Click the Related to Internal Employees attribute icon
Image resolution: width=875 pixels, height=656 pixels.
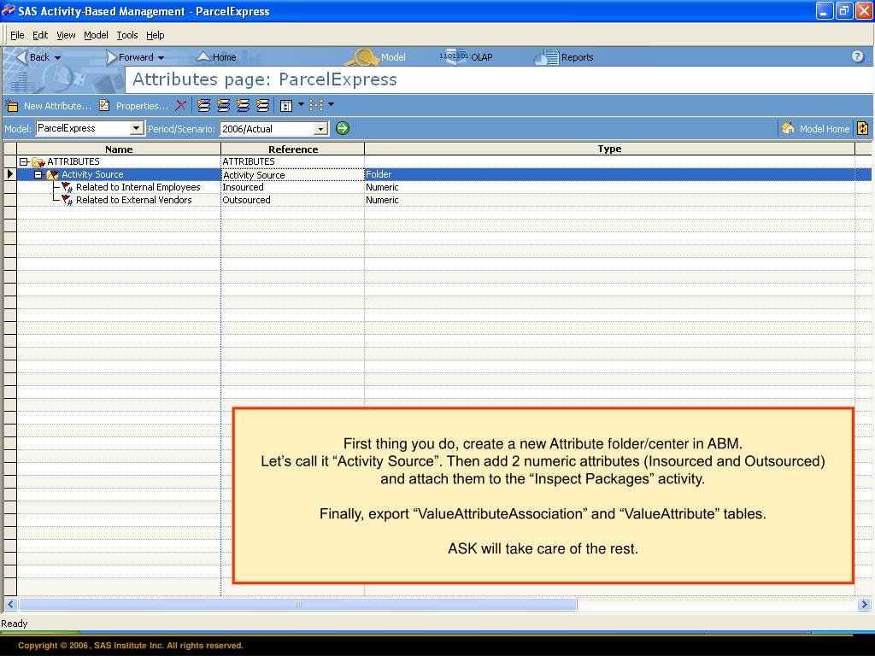[67, 187]
